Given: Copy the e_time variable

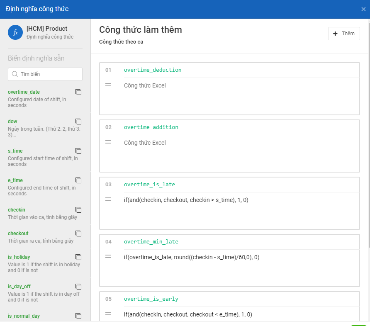Looking at the screenshot, I should point(78,180).
